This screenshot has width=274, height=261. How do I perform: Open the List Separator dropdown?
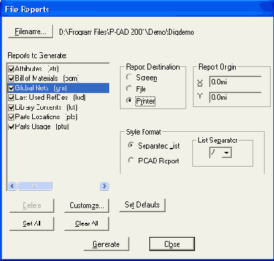226,153
